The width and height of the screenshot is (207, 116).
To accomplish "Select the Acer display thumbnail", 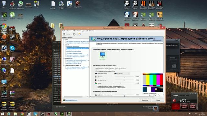I will (x=103, y=56).
